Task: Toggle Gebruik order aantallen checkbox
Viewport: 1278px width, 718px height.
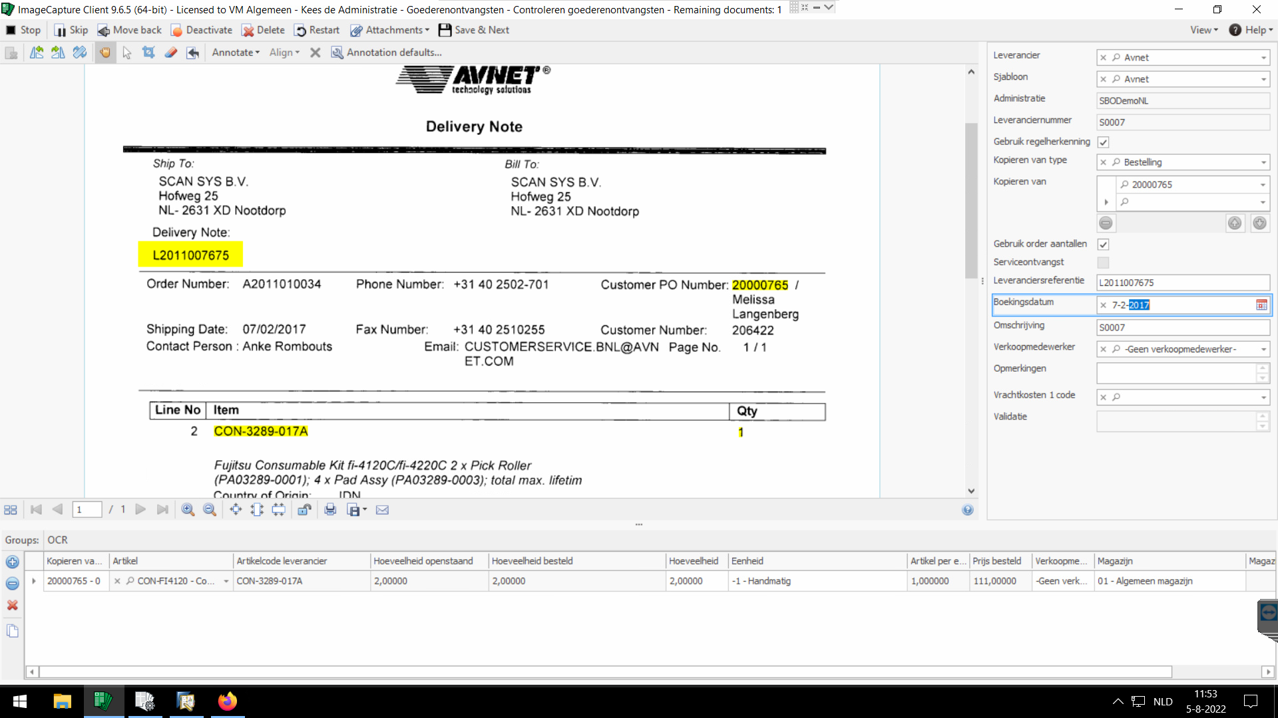Action: [x=1103, y=245]
